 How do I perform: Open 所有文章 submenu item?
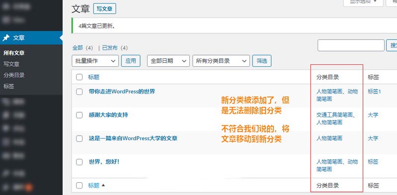click(14, 53)
